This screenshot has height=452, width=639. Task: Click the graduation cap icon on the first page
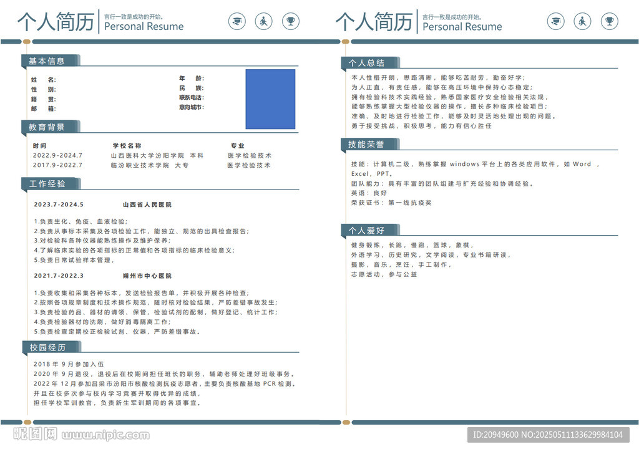pos(237,21)
